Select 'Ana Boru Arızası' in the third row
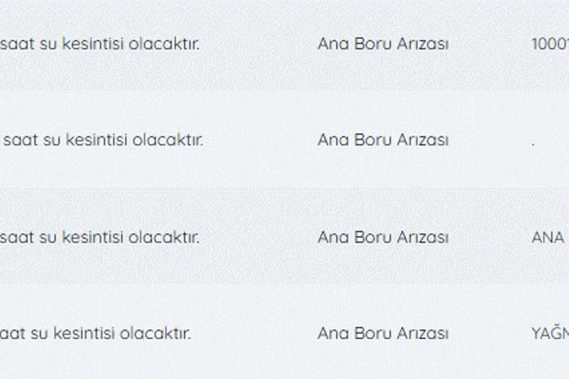The width and height of the screenshot is (569, 379). click(x=383, y=238)
